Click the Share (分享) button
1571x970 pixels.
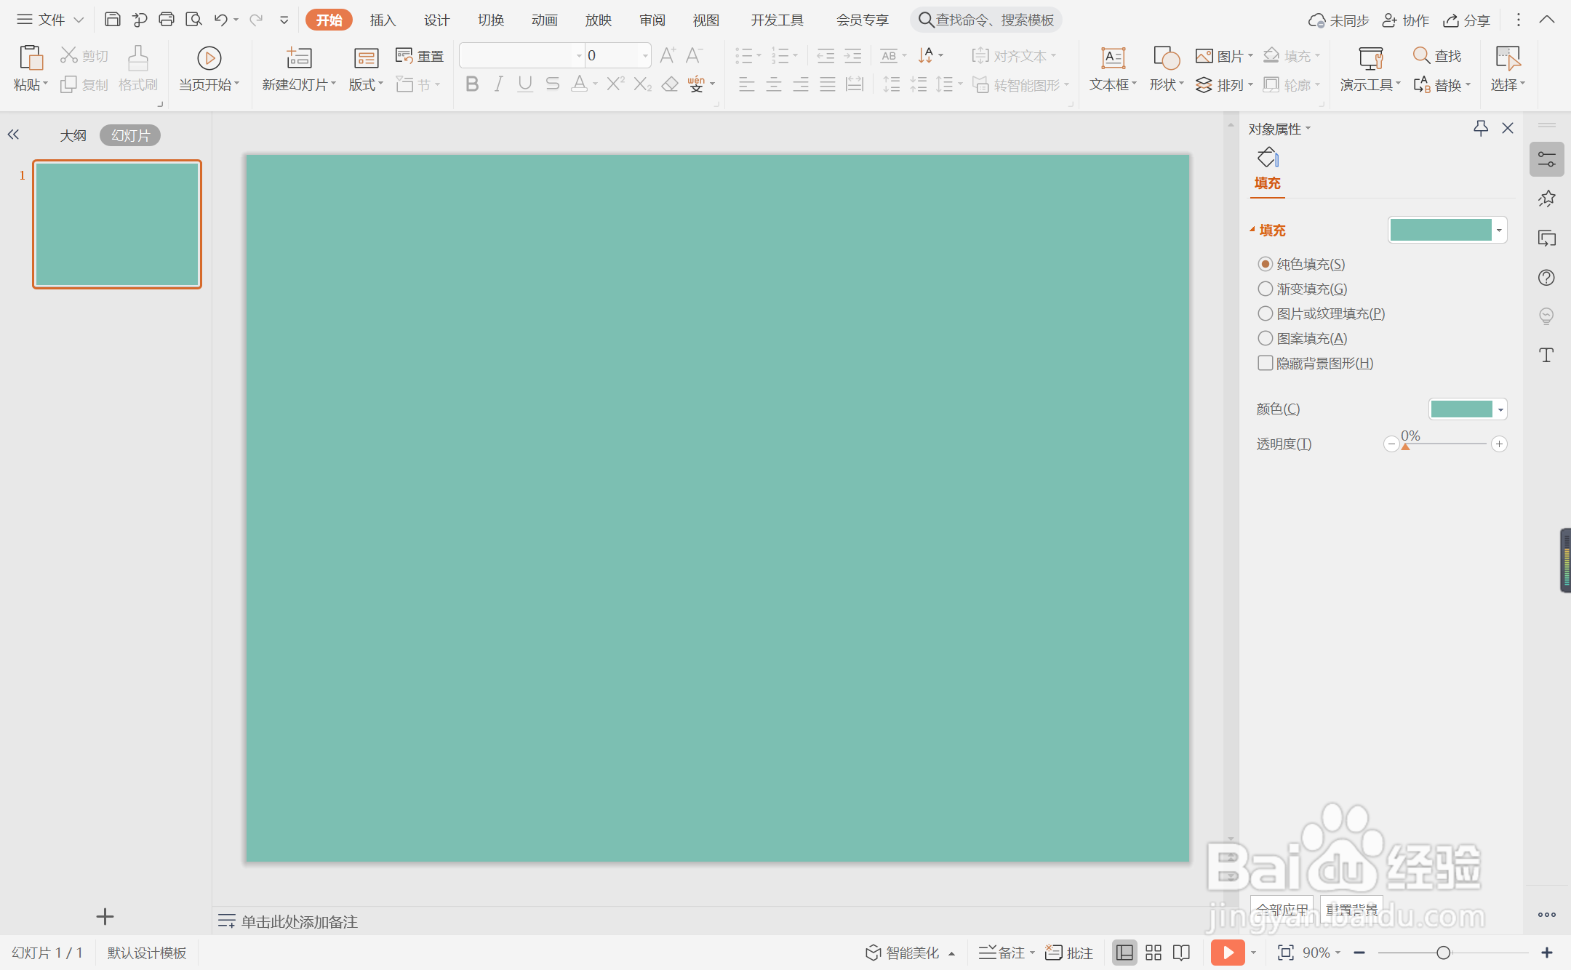tap(1467, 20)
